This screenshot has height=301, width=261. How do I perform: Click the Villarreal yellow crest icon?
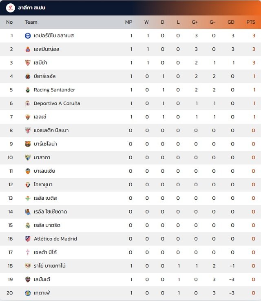28,76
